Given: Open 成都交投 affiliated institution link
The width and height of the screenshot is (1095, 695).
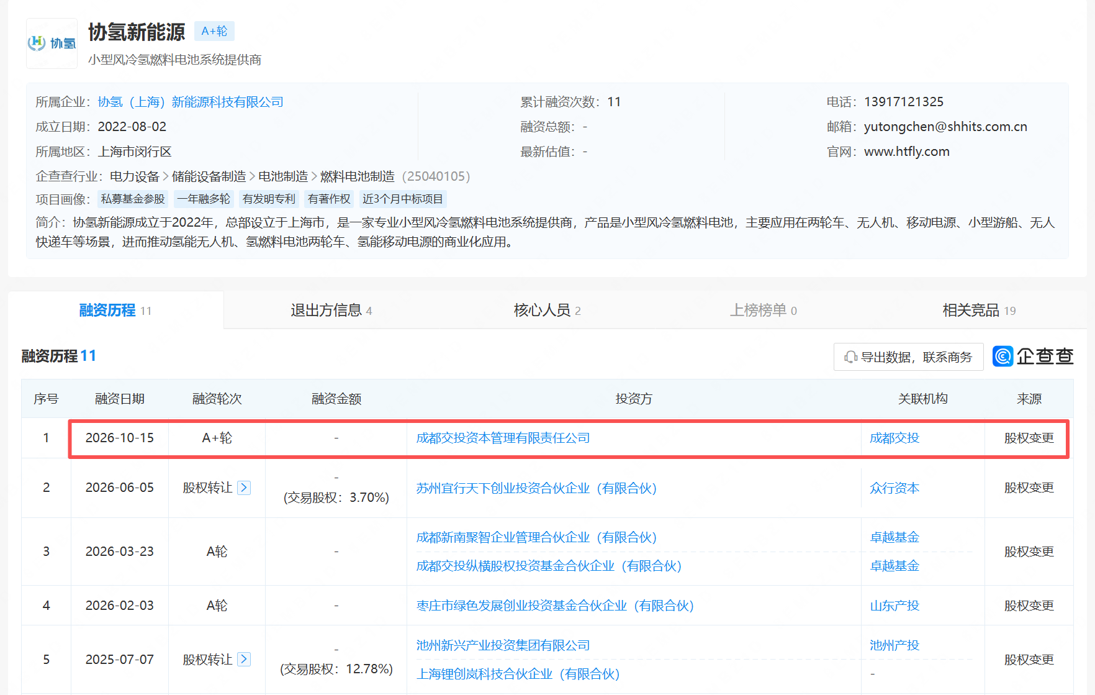Looking at the screenshot, I should tap(894, 438).
